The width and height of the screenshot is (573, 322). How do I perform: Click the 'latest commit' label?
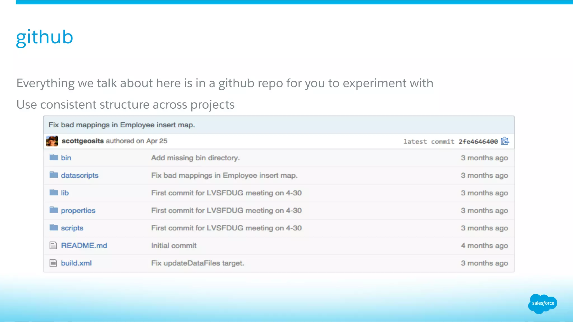pyautogui.click(x=429, y=142)
